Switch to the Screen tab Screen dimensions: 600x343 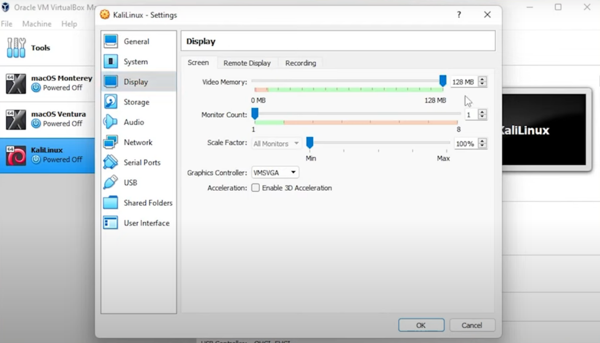click(x=198, y=63)
